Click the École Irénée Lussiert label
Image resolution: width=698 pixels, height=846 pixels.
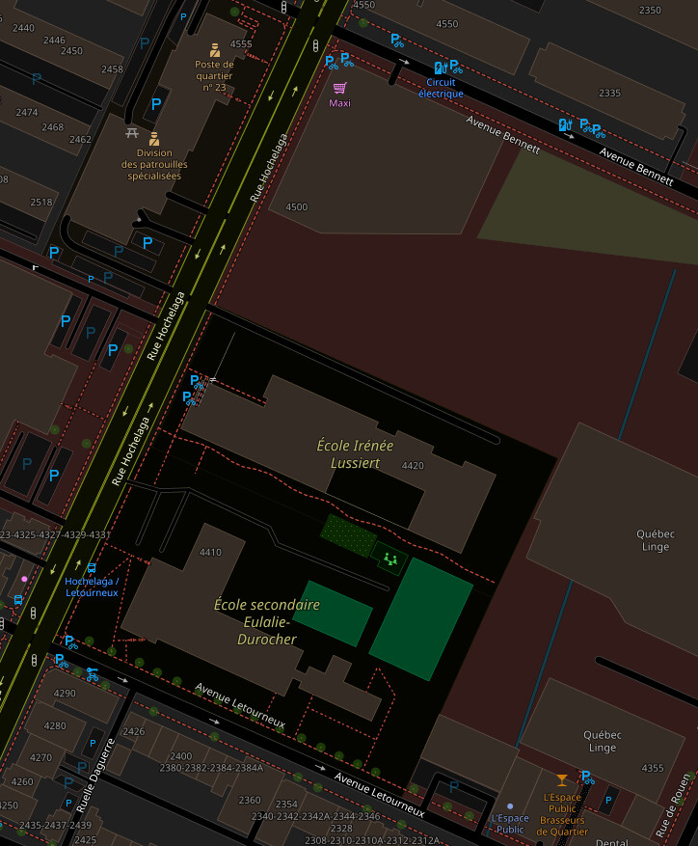point(356,453)
